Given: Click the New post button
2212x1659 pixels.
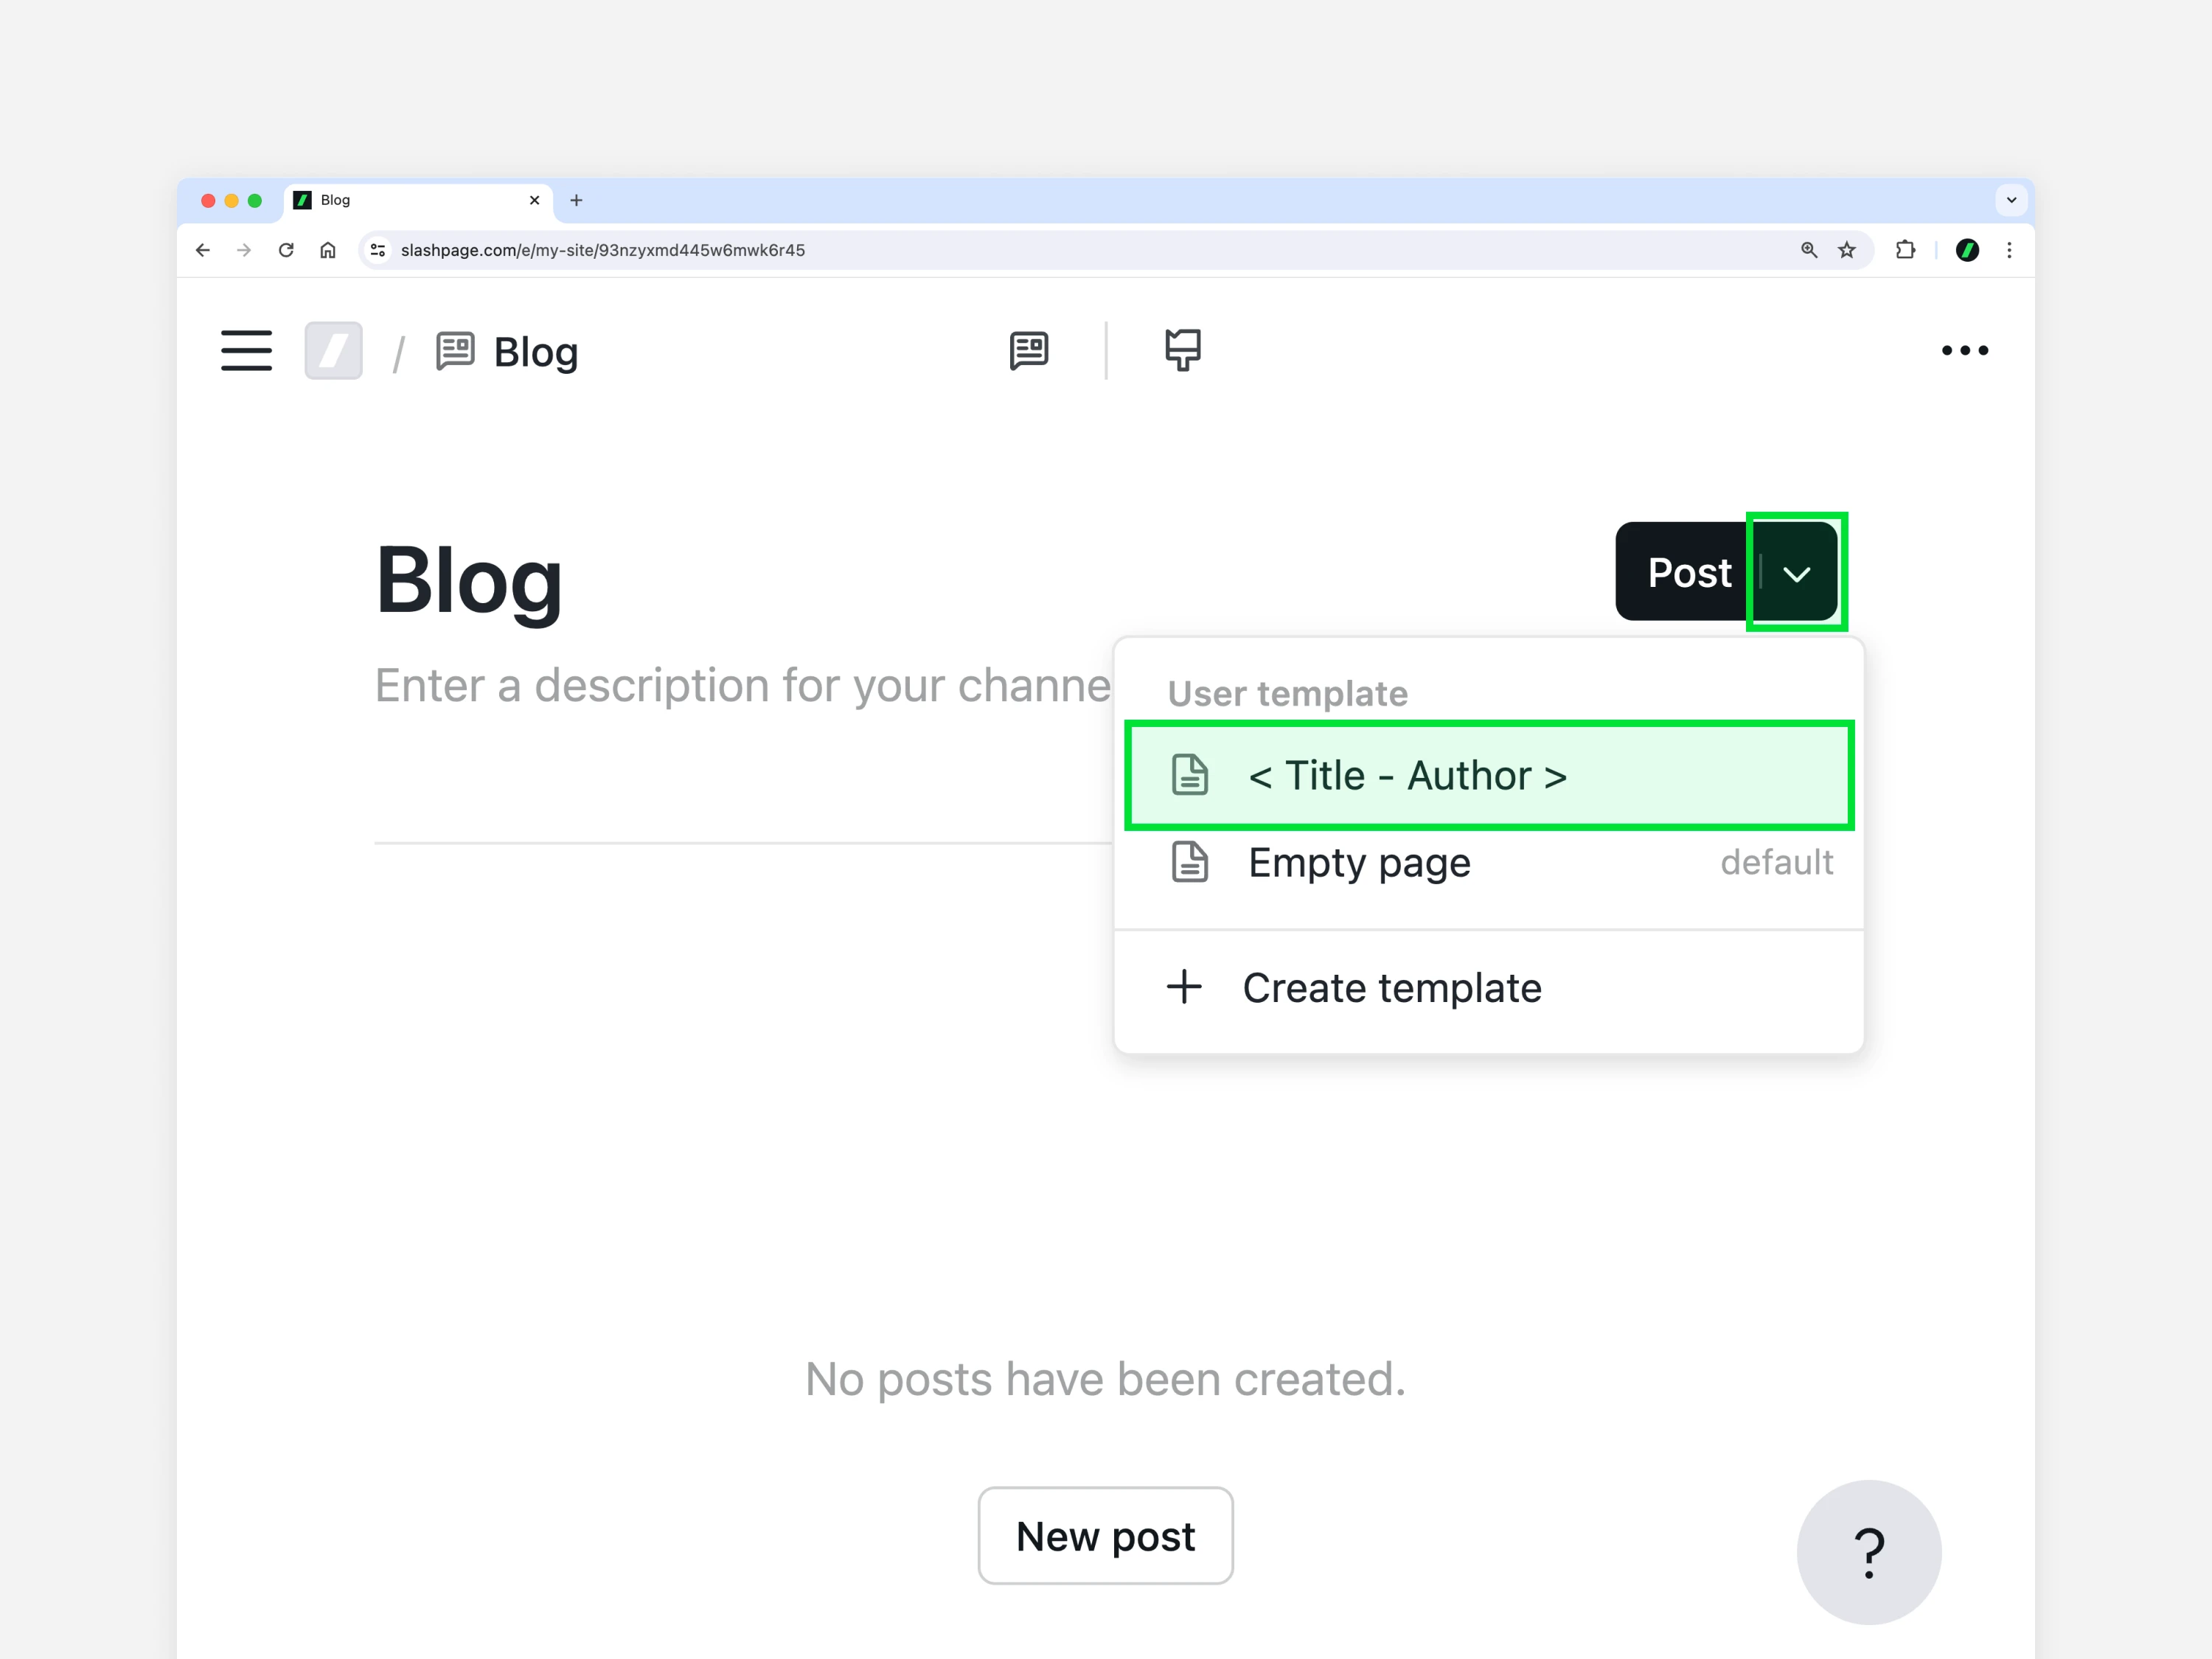Looking at the screenshot, I should tap(1105, 1535).
